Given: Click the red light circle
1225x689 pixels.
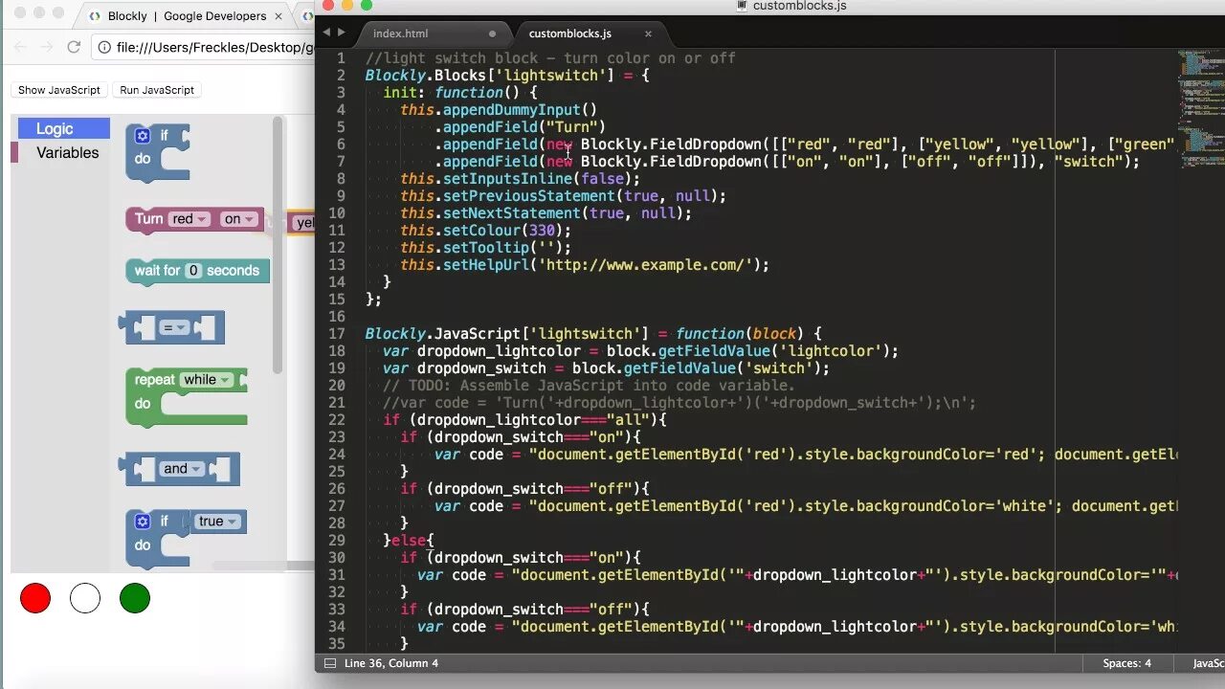Looking at the screenshot, I should coord(35,598).
